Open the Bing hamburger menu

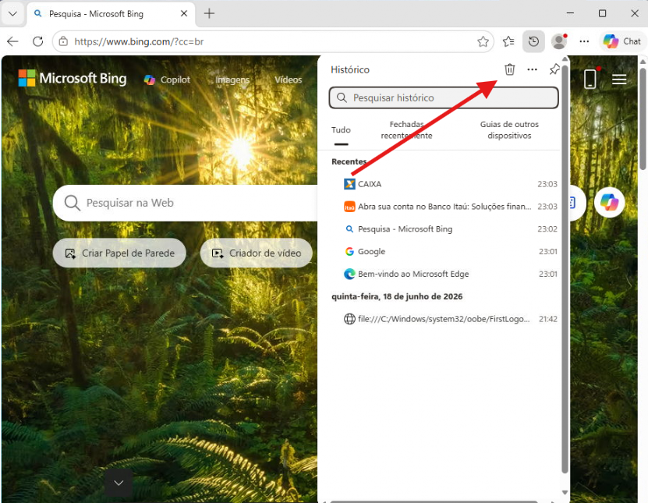[619, 79]
